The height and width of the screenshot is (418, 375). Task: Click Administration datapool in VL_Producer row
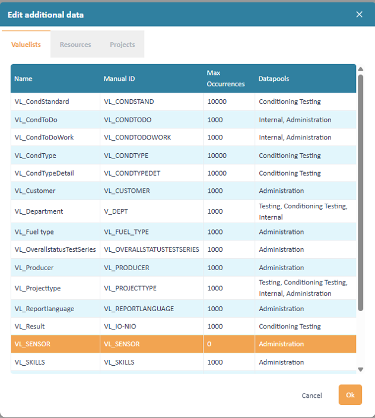[281, 268]
